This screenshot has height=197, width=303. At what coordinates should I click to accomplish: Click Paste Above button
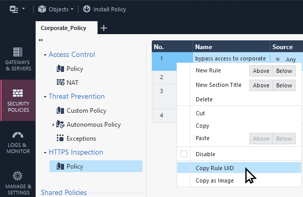[261, 139]
